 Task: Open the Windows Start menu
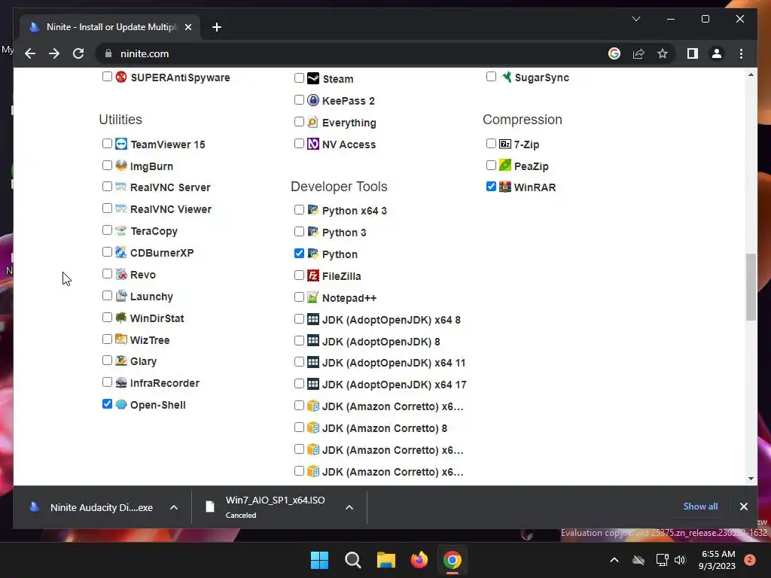(319, 560)
